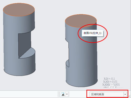Click the 曲面:F6(拉伸_1) tooltip label
131x98 pixels.
pos(92,33)
